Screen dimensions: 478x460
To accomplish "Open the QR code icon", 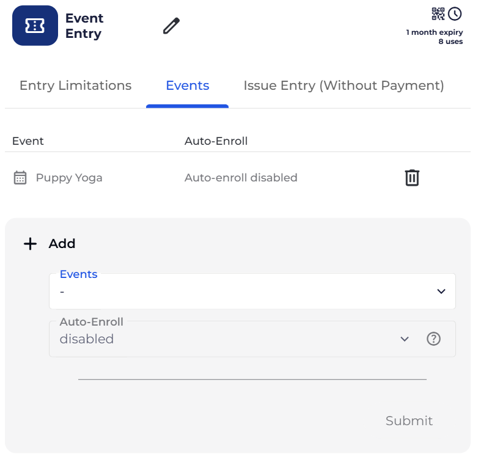I will coord(438,14).
